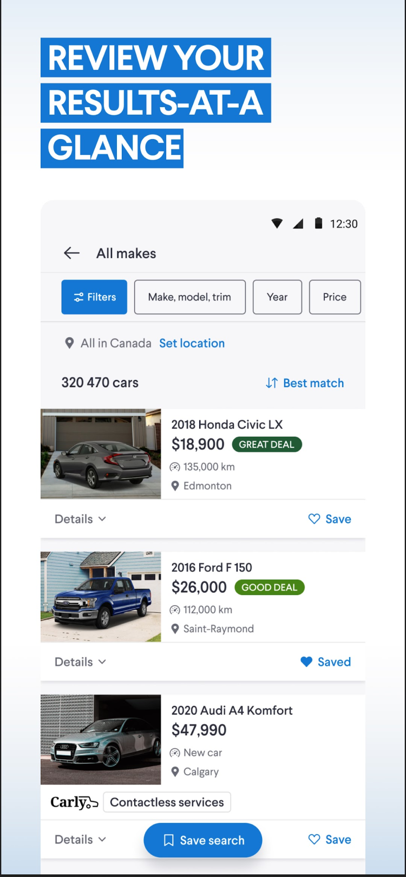
Task: Open the Year filter chip
Action: [x=277, y=297]
